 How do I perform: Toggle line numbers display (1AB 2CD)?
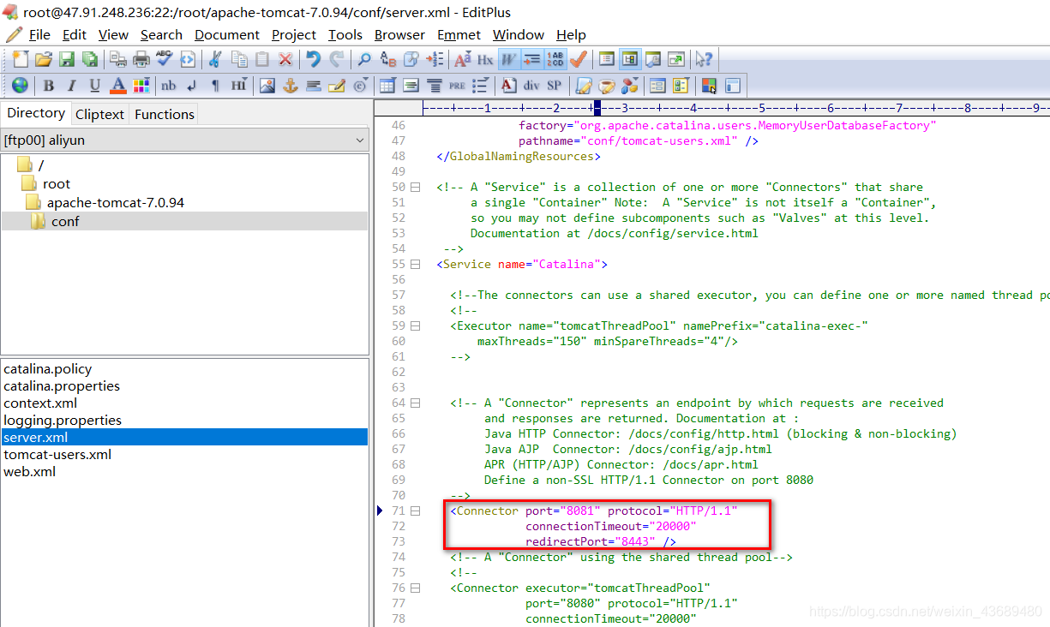tap(555, 59)
